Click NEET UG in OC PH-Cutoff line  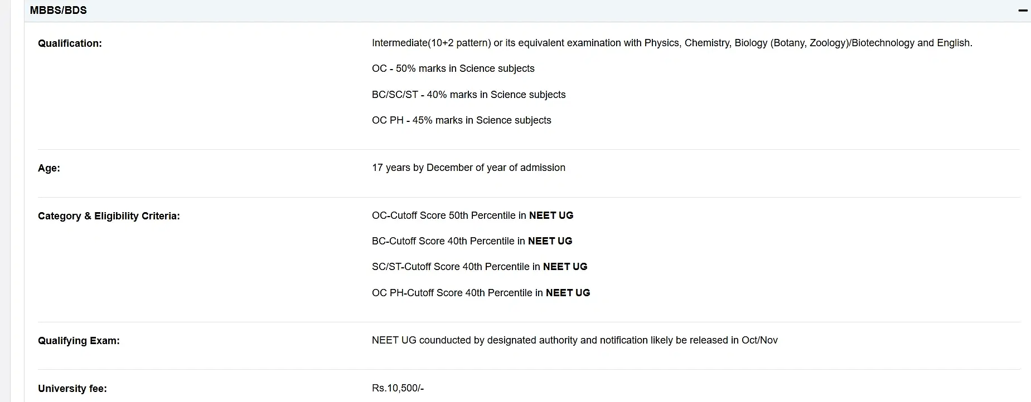[x=568, y=293]
